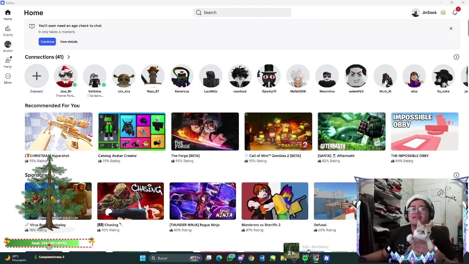Open The Forge [BETA] thumbnail

[205, 132]
